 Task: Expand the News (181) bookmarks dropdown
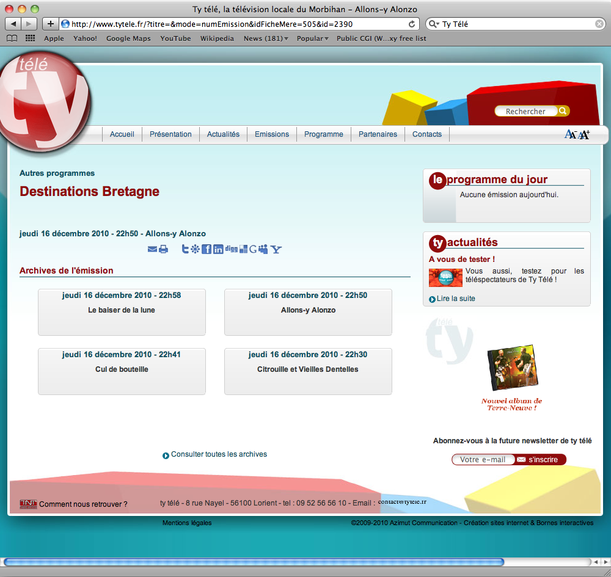[x=266, y=38]
